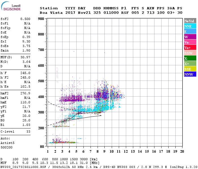198x169 pixels.
Task: Select the SSW salmon legend swatch
Action: pos(190,53)
